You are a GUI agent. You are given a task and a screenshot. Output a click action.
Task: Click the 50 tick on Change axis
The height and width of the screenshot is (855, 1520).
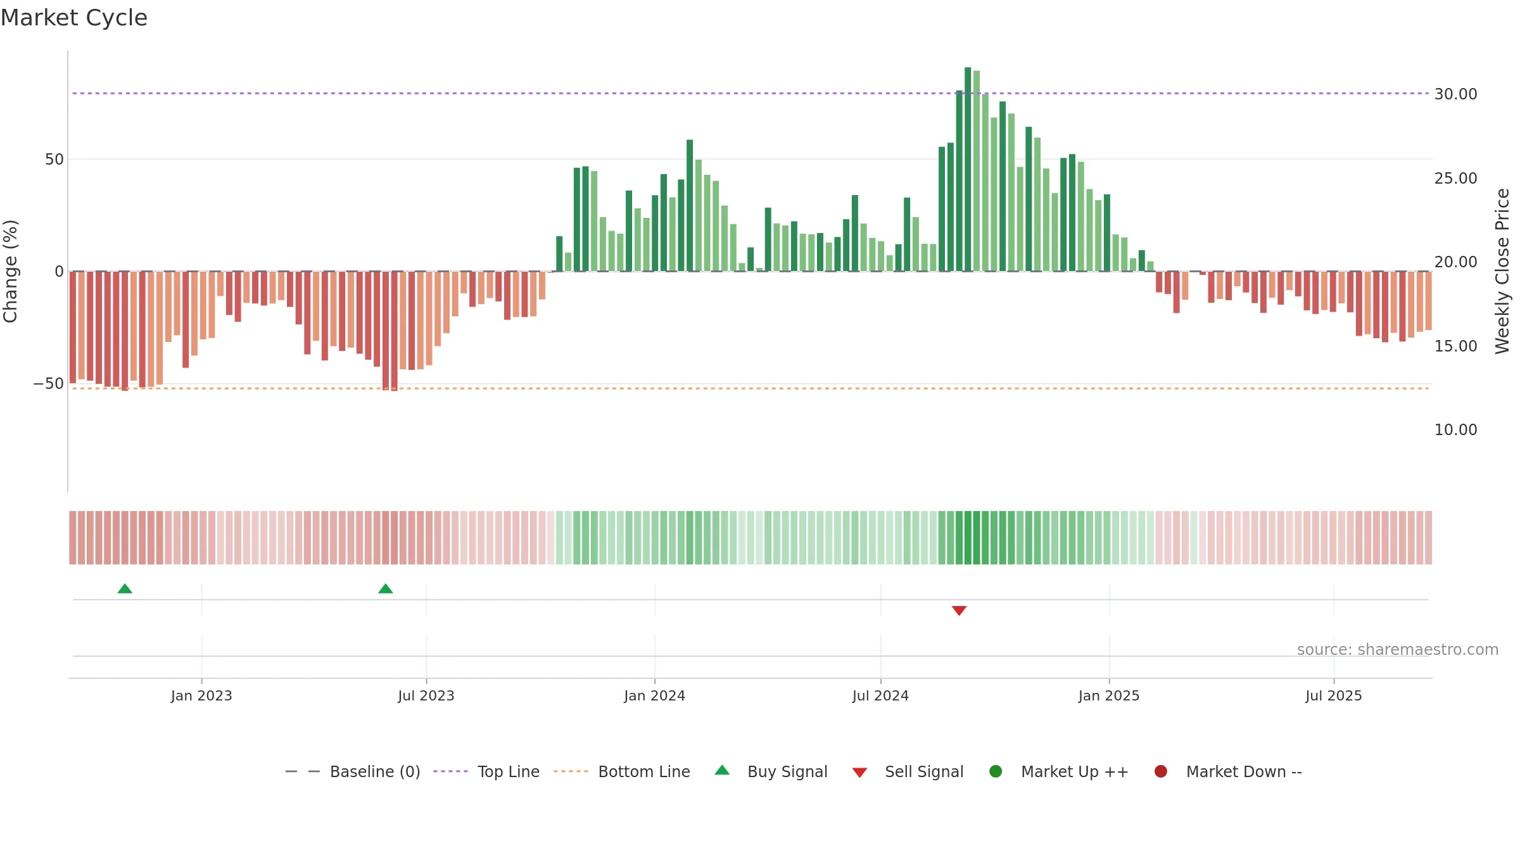[x=54, y=159]
